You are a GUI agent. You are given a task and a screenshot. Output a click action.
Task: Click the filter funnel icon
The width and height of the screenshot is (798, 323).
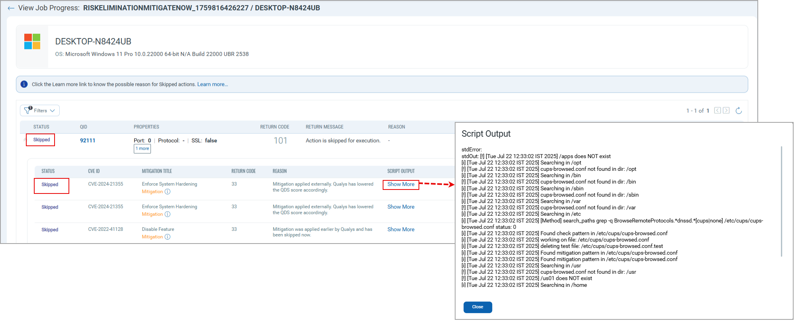point(28,110)
